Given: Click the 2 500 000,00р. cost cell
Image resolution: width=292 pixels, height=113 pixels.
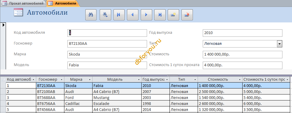Looking at the screenshot, I should pos(220,92).
